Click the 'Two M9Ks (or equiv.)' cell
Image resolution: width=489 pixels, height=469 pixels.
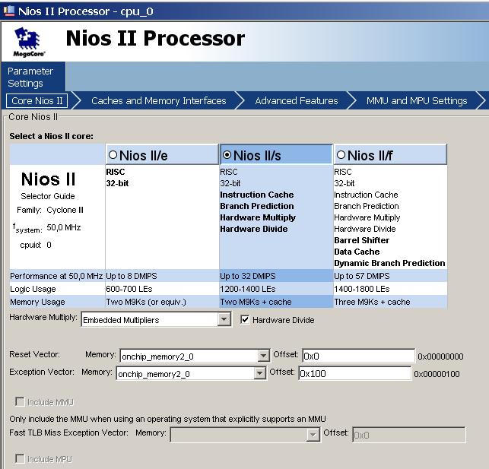pyautogui.click(x=162, y=302)
